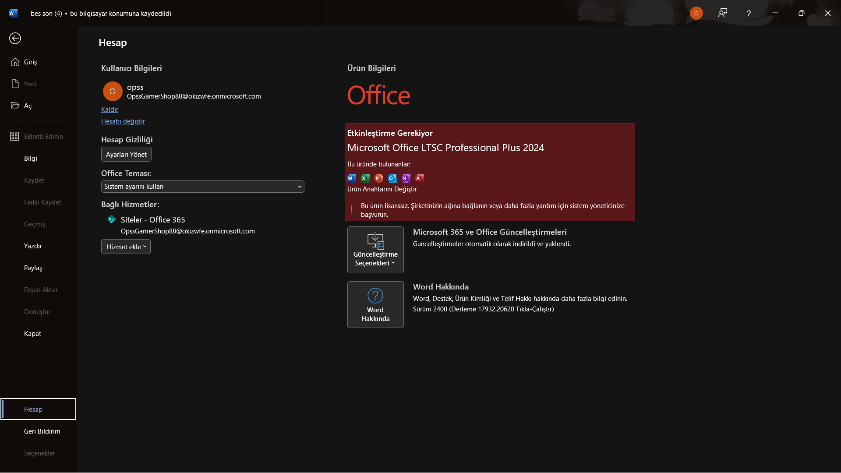
Task: Open Geri Bildirim feedback page
Action: pos(38,431)
